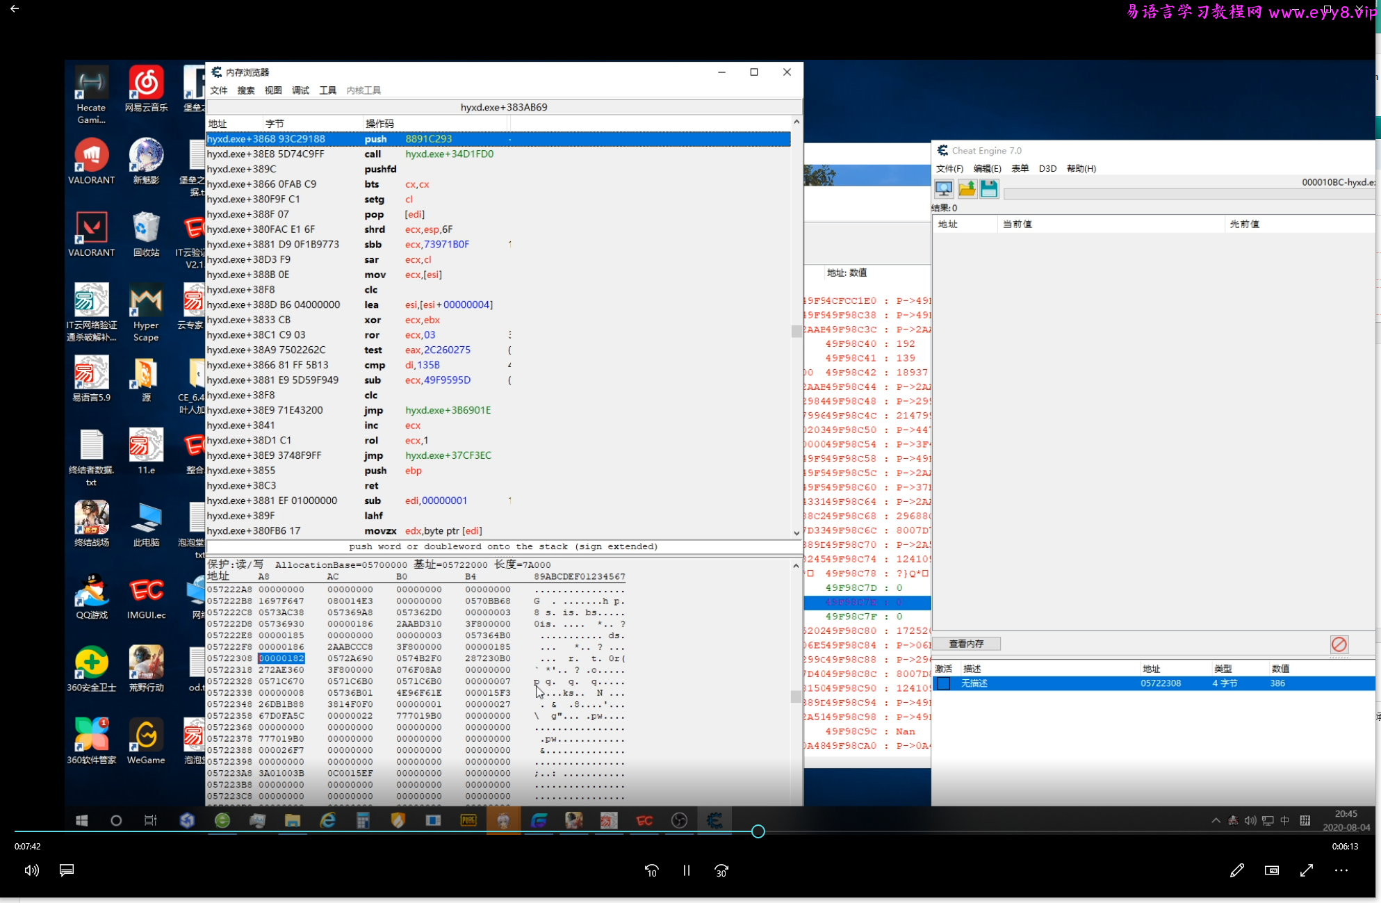This screenshot has height=903, width=1381.
Task: Open the 调试 menu in memory viewer
Action: (x=300, y=90)
